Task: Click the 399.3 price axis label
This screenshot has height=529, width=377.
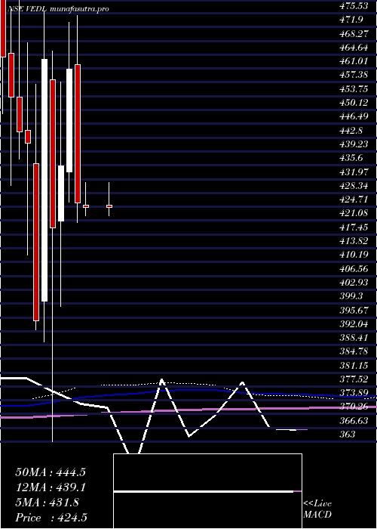Action: click(x=351, y=296)
